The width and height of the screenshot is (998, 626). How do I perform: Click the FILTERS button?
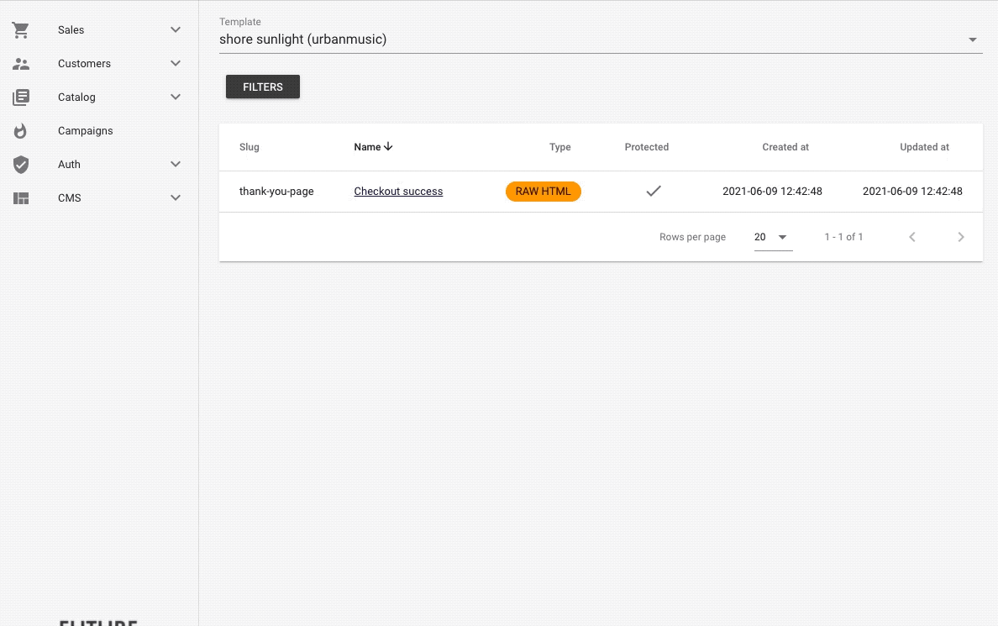pos(263,87)
